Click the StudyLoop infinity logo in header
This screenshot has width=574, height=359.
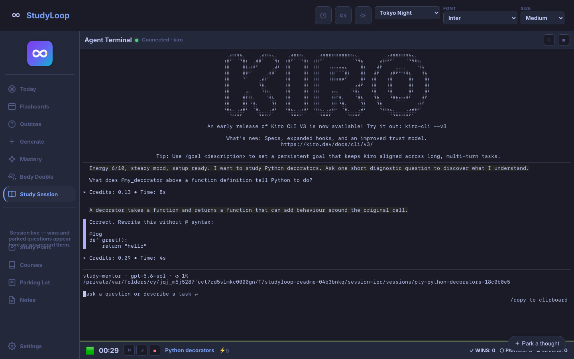(16, 15)
